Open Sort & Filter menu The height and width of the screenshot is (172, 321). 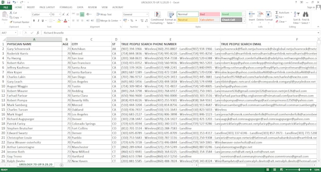coord(296,17)
